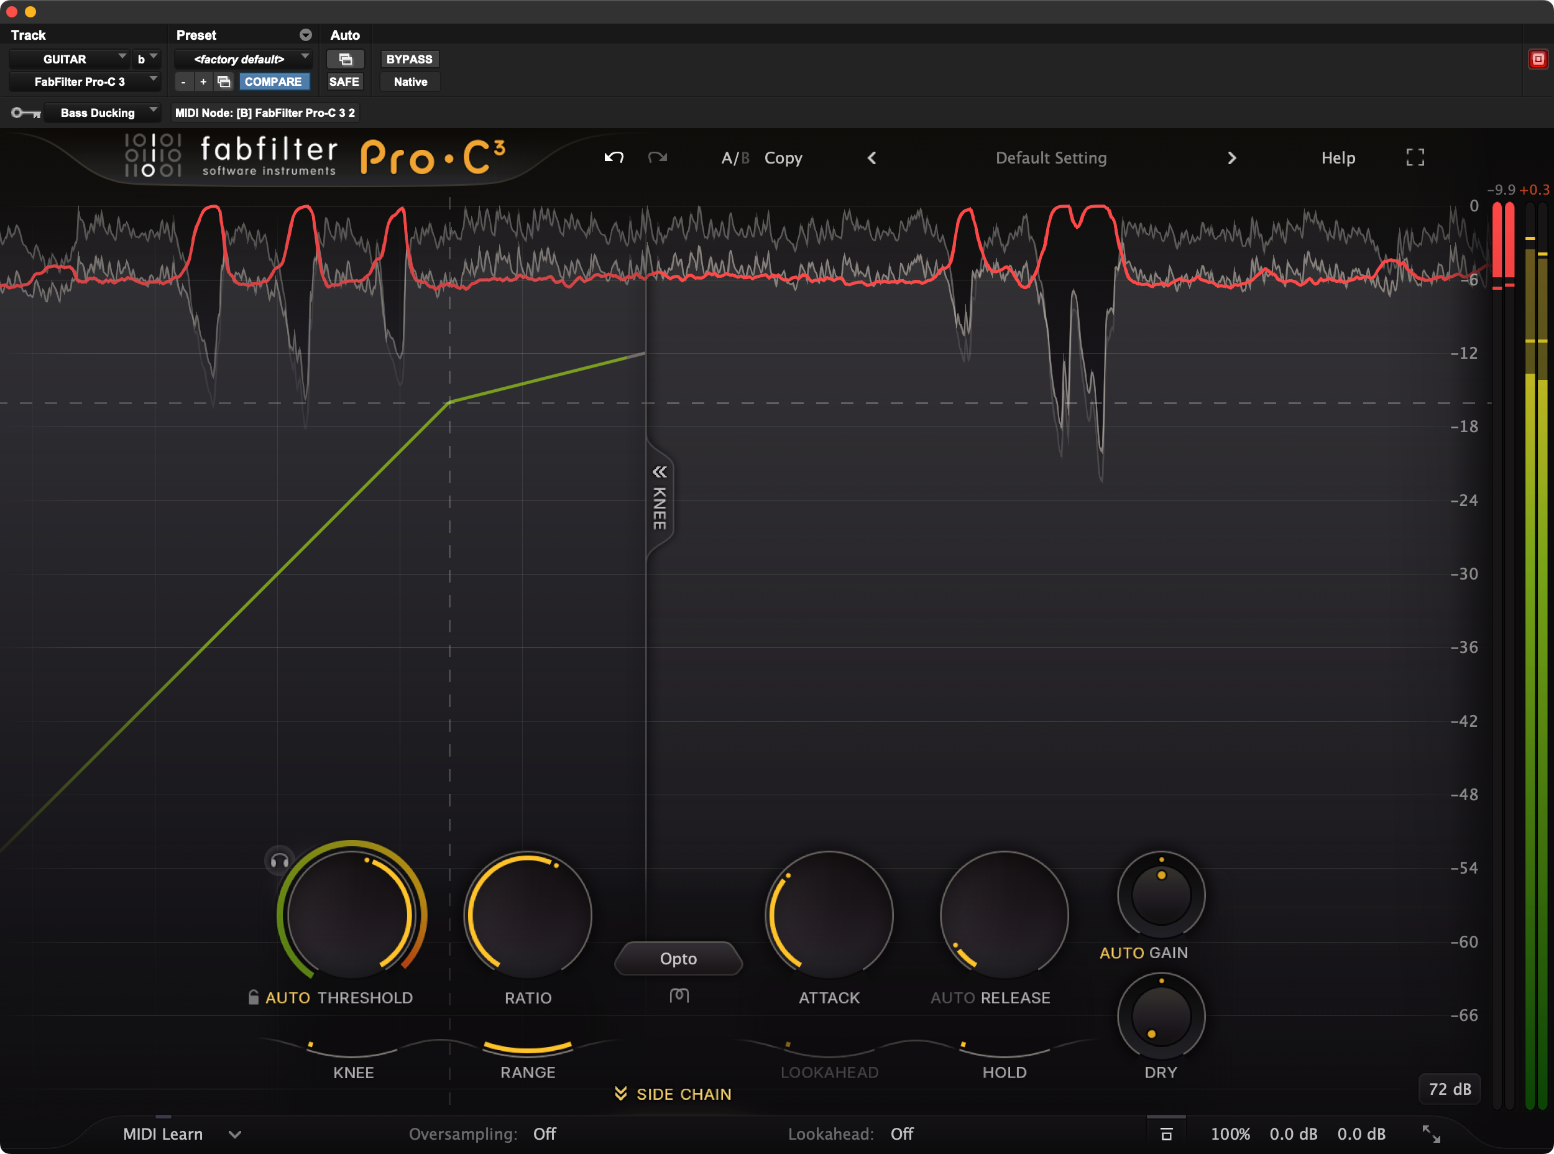The height and width of the screenshot is (1154, 1554).
Task: Toggle AUTO threshold mode
Action: tap(287, 997)
